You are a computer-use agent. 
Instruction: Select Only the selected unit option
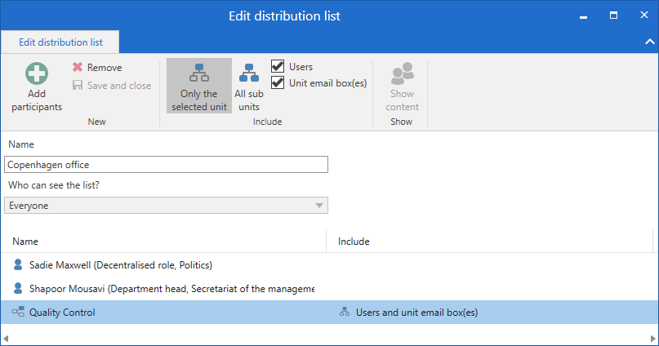click(x=199, y=86)
